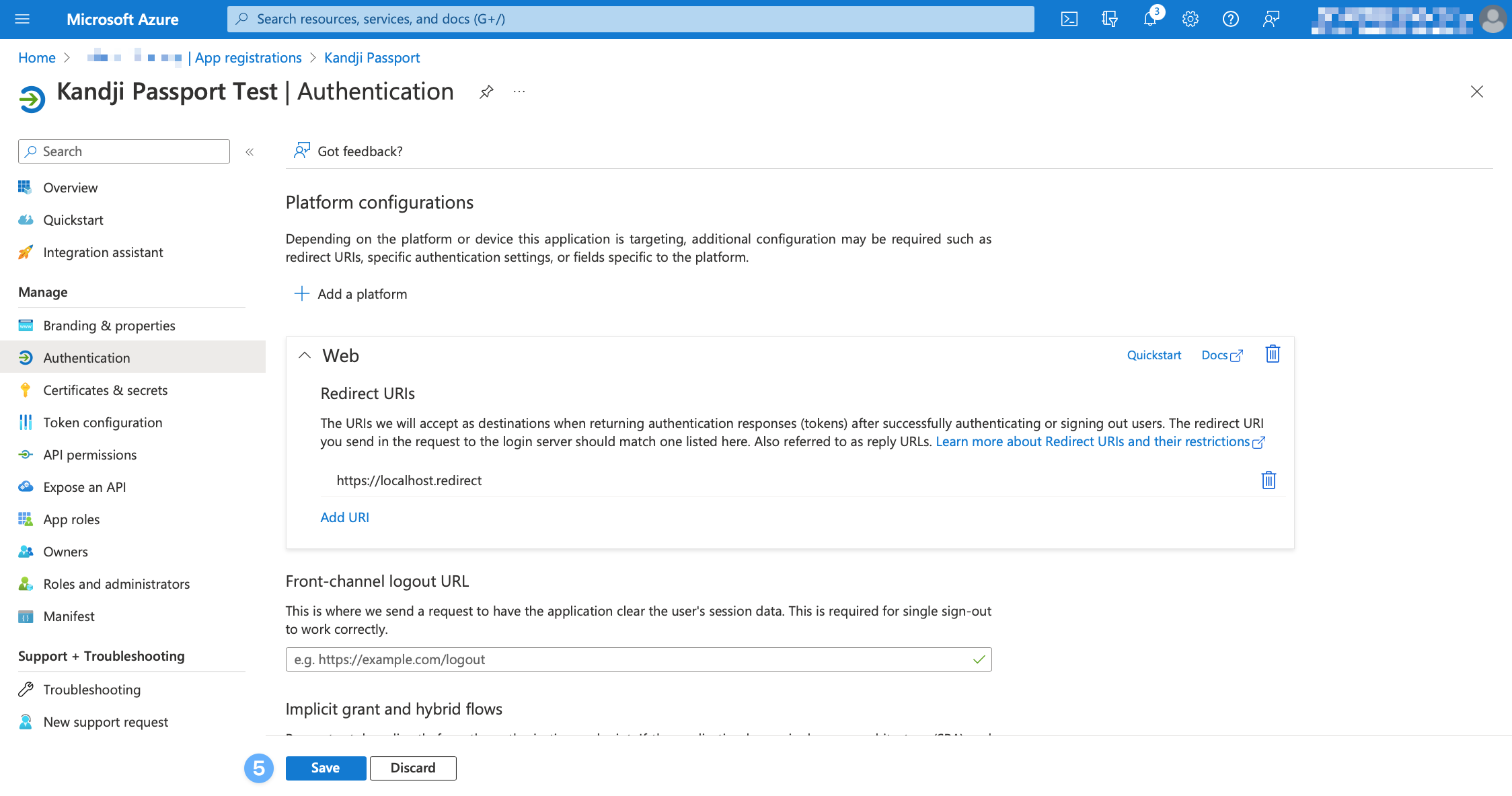Image resolution: width=1512 pixels, height=796 pixels.
Task: Launch Cloud Shell from the top bar
Action: click(x=1069, y=19)
